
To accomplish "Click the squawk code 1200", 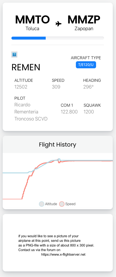I will coord(89,112).
